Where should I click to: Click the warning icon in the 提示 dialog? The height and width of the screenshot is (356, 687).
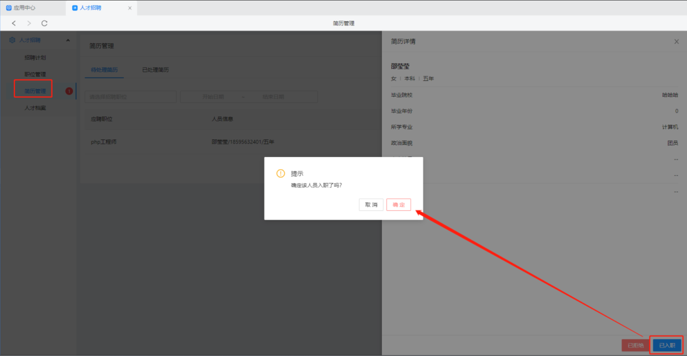(x=280, y=174)
